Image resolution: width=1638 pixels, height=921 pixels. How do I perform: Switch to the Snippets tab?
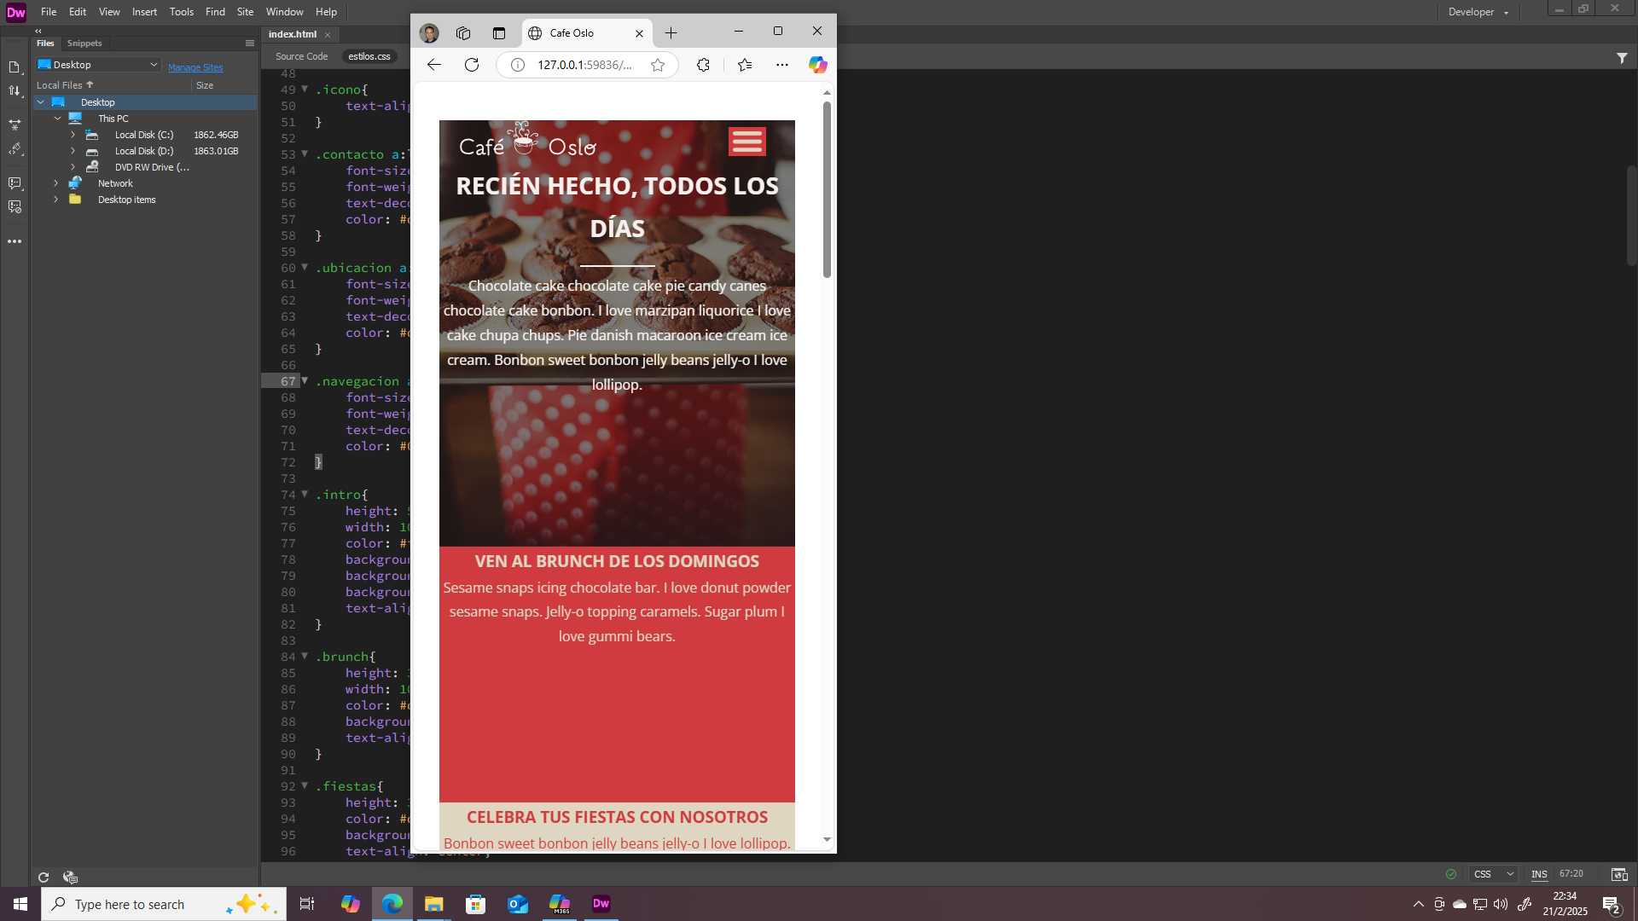[x=84, y=43]
